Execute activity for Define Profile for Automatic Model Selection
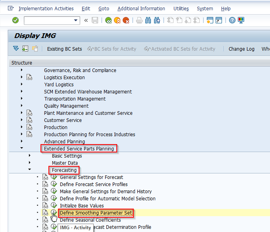 click(54, 198)
